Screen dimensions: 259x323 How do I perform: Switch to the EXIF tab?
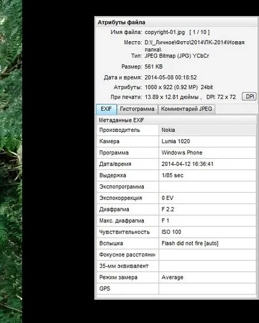(106, 109)
